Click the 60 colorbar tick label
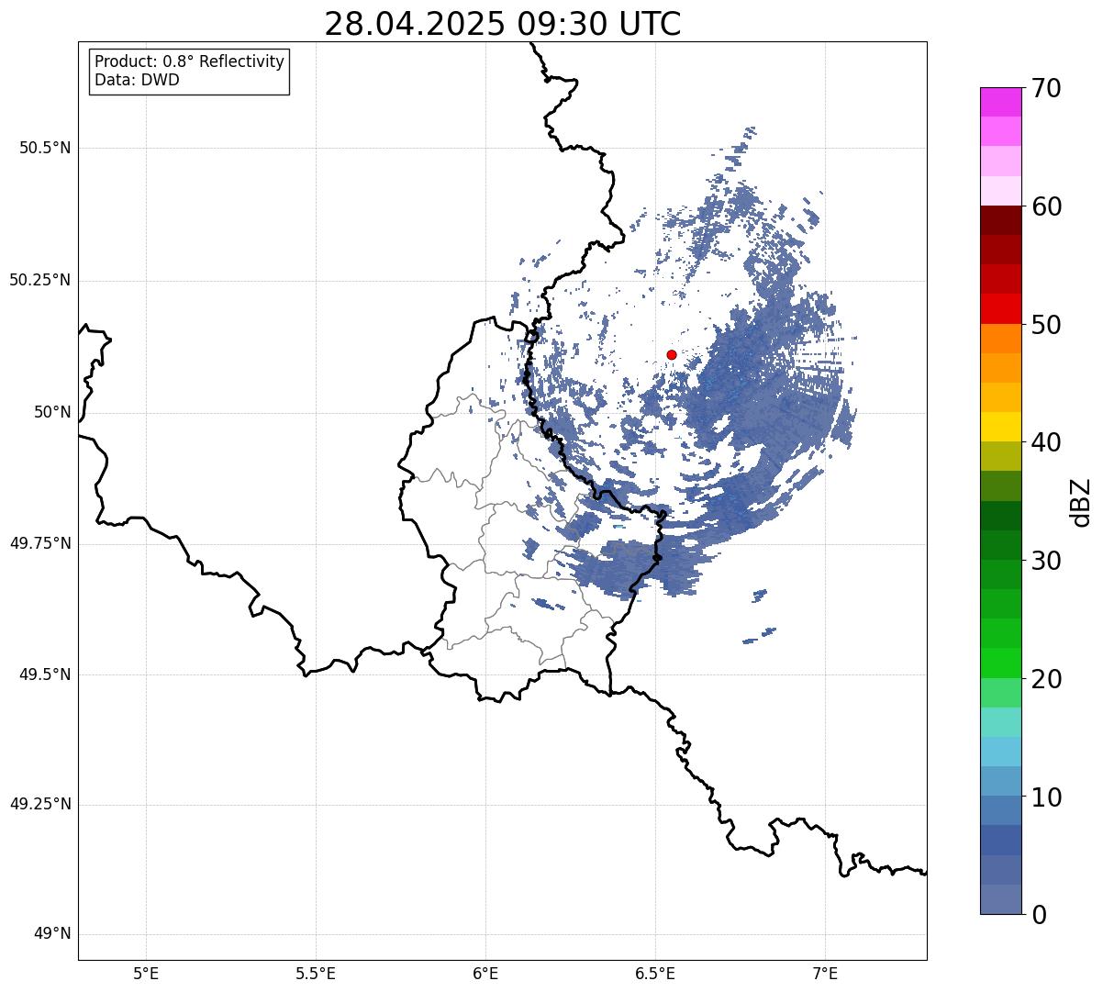The image size is (1103, 992). click(x=1045, y=206)
